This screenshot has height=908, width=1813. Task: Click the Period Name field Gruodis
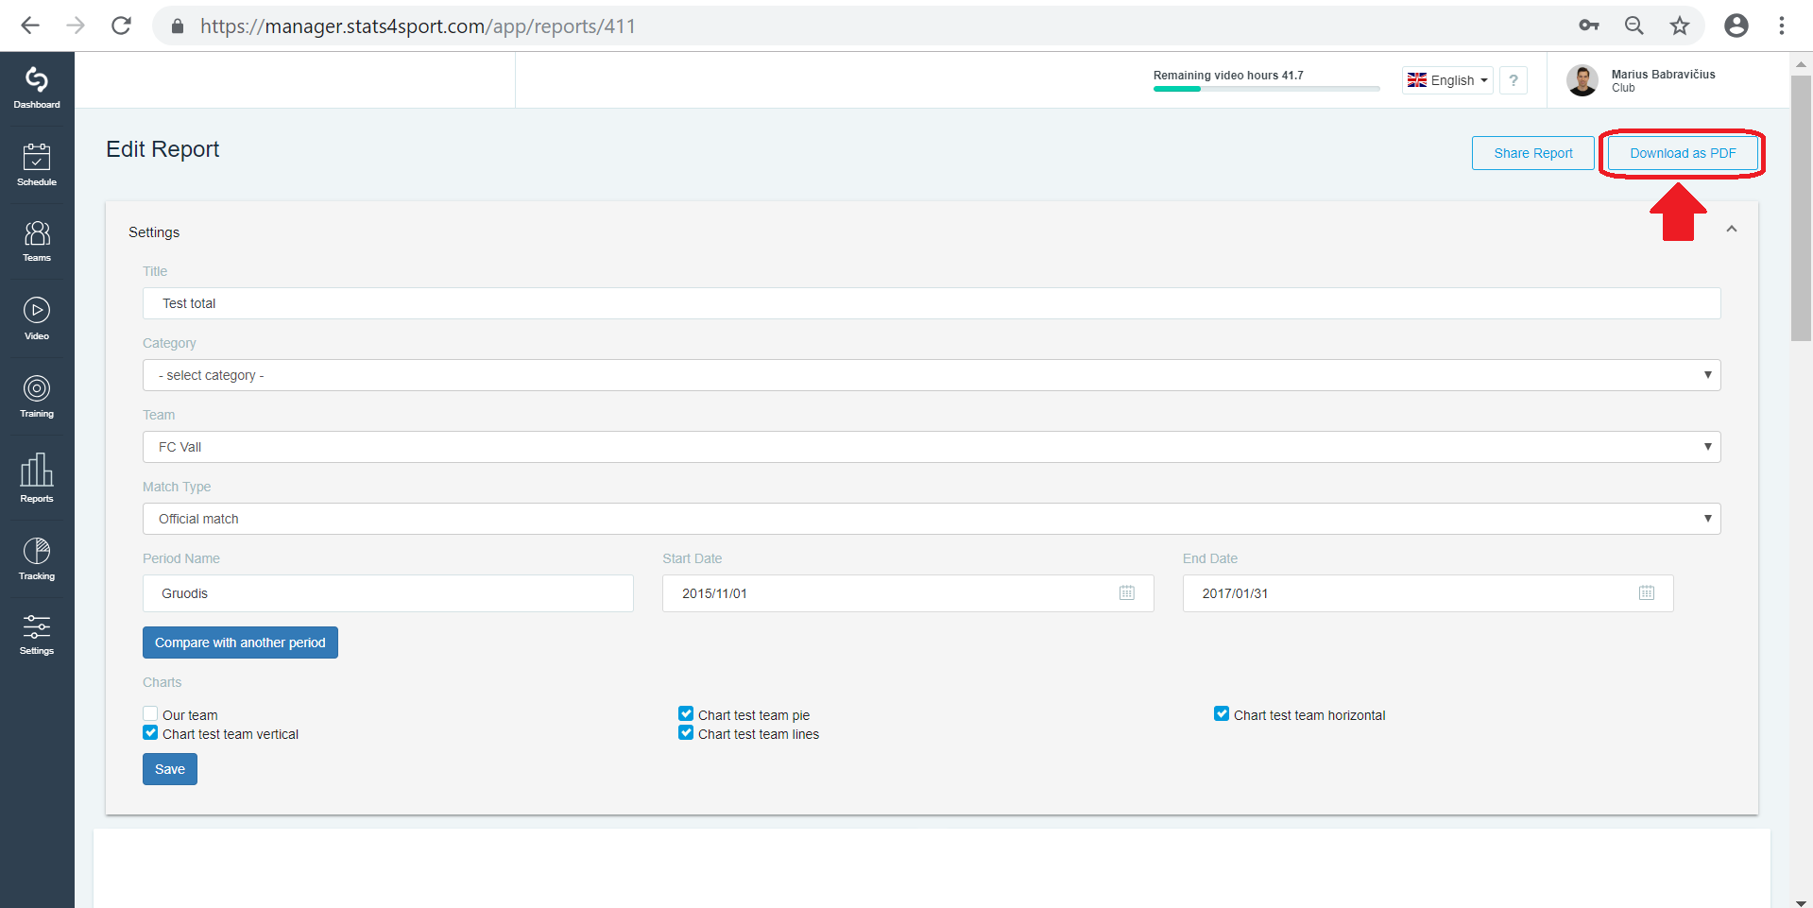pyautogui.click(x=388, y=593)
